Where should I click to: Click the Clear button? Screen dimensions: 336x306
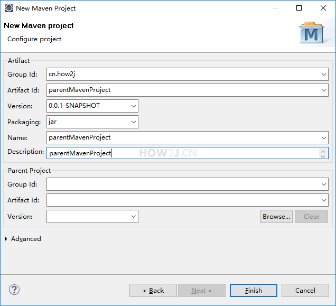pyautogui.click(x=312, y=216)
